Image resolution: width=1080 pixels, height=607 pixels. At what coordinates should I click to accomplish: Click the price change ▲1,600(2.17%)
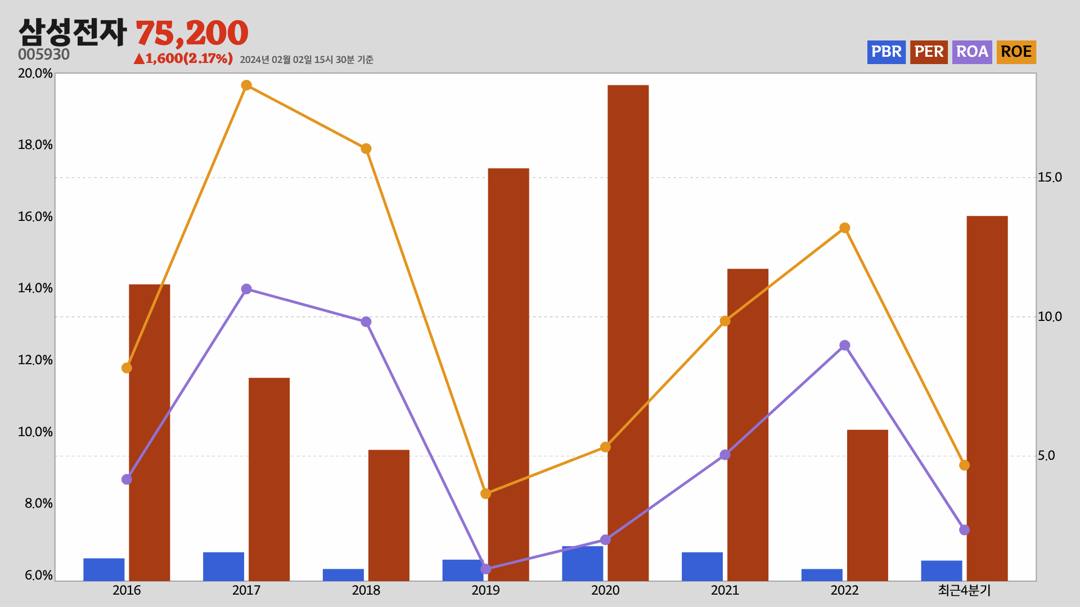click(183, 58)
